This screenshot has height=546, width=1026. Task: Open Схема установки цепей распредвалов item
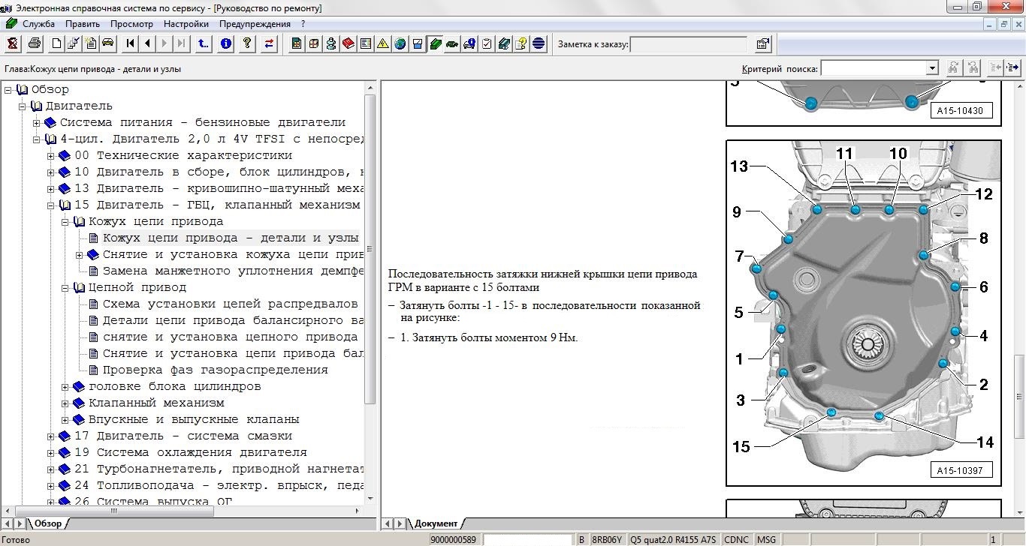[230, 304]
